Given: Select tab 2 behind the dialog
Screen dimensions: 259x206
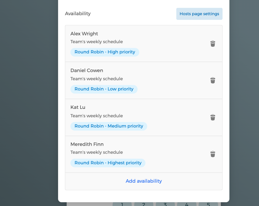Looking at the screenshot, I should 143,204.
